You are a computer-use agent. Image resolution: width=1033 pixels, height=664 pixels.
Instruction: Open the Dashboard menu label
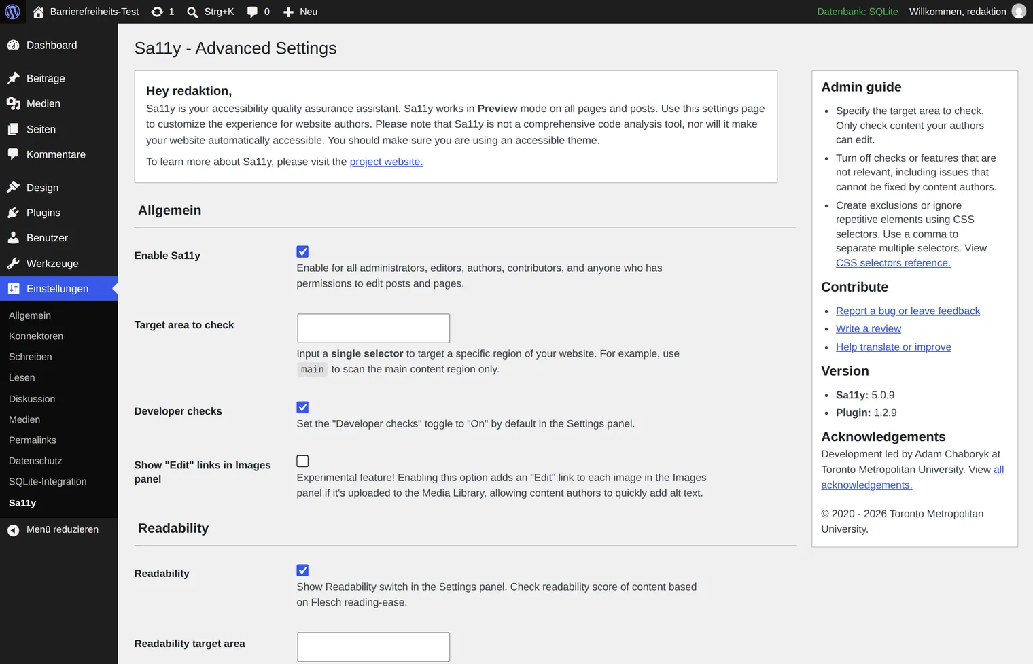52,46
